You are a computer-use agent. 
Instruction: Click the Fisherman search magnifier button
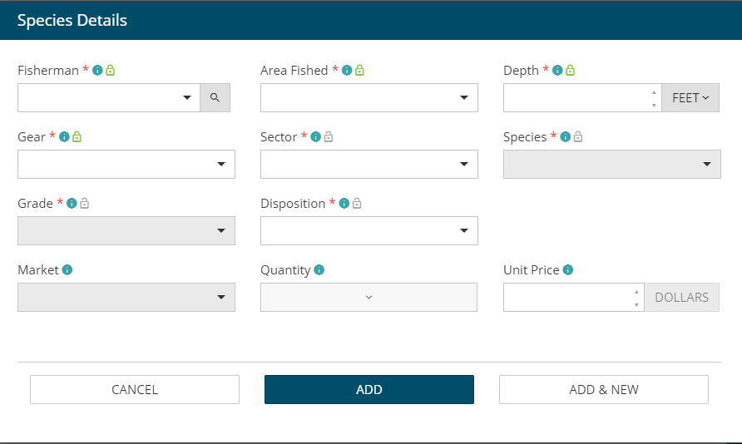tap(215, 97)
